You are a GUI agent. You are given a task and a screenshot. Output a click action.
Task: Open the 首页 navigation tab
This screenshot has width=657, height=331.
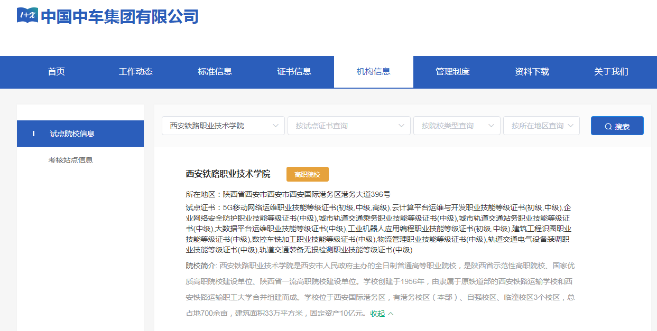(57, 72)
